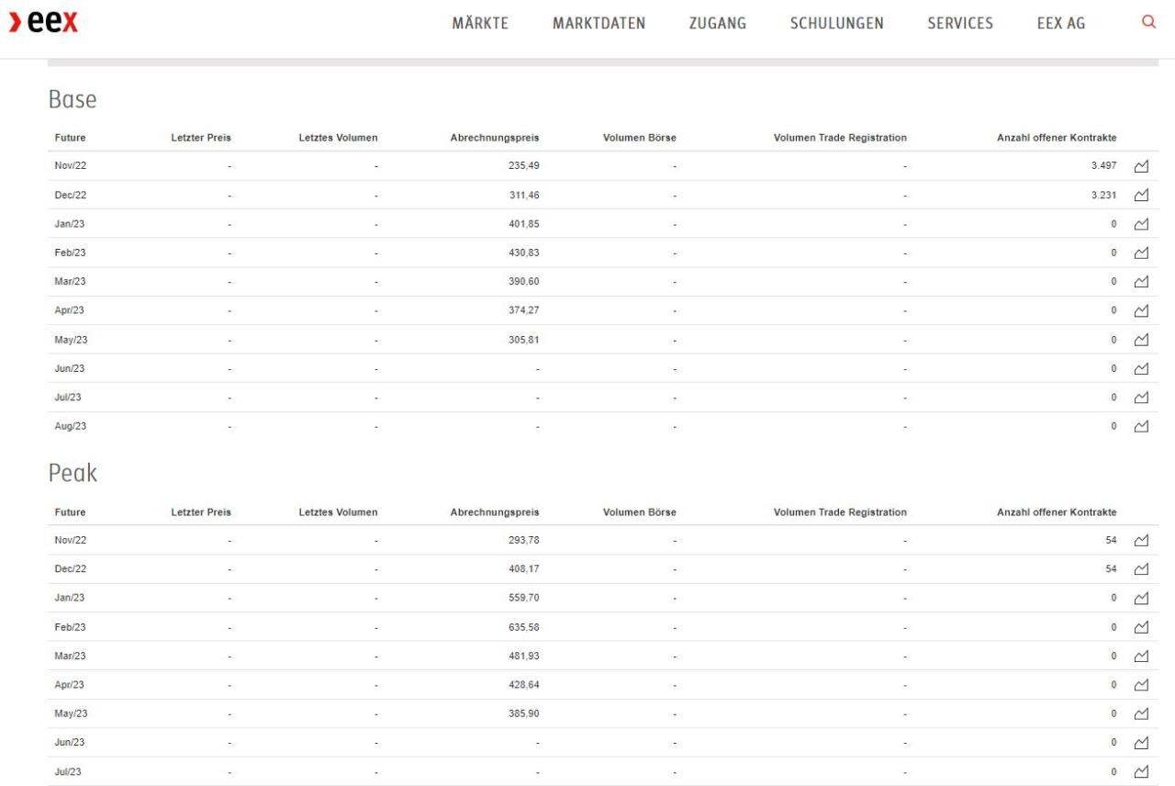Show chart icon for Base Jan/23
This screenshot has width=1175, height=786.
[x=1141, y=224]
